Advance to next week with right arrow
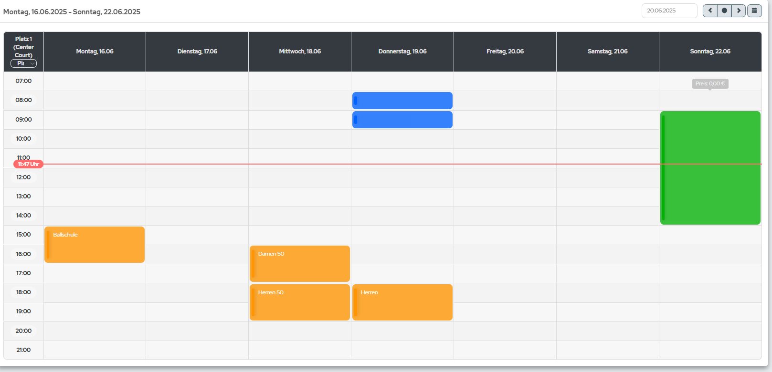 point(739,10)
